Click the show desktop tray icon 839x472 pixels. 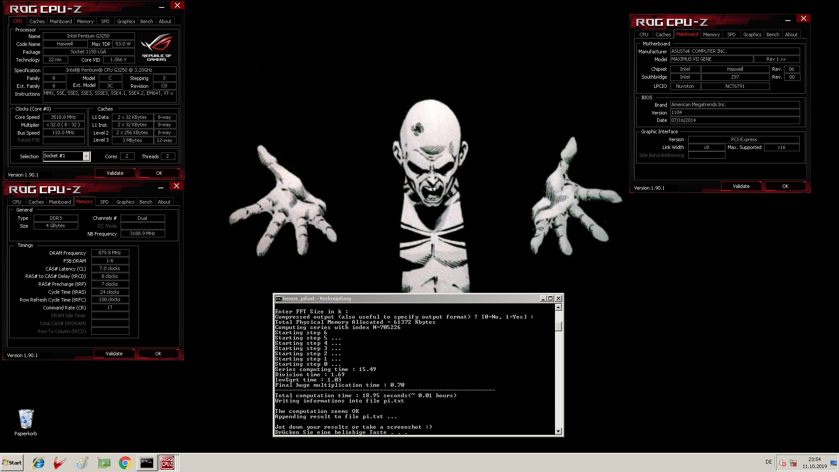click(834, 463)
